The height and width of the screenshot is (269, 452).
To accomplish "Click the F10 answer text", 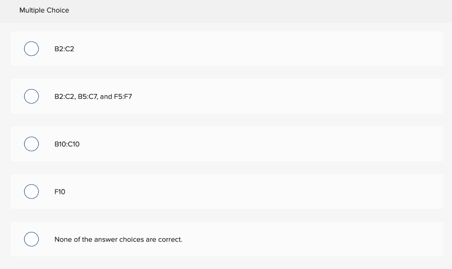I will [x=60, y=192].
